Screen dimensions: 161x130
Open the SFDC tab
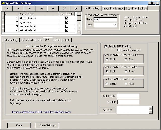point(67,40)
